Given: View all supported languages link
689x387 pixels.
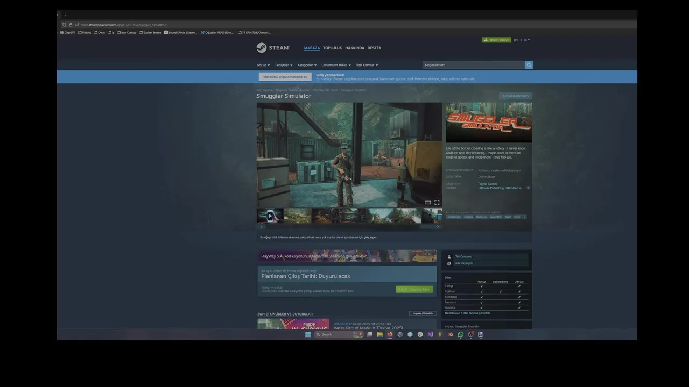Looking at the screenshot, I should 467,313.
